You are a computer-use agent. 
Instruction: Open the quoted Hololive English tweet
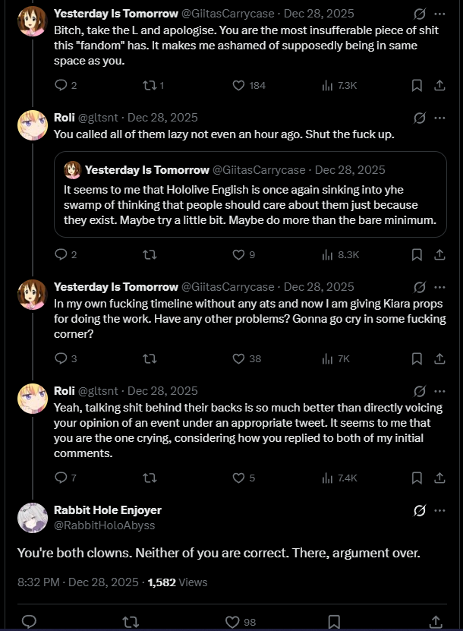point(250,194)
